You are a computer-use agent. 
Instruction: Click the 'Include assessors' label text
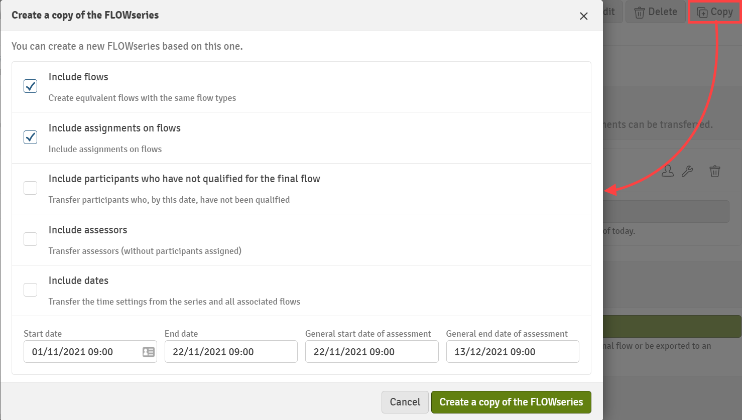coord(88,230)
